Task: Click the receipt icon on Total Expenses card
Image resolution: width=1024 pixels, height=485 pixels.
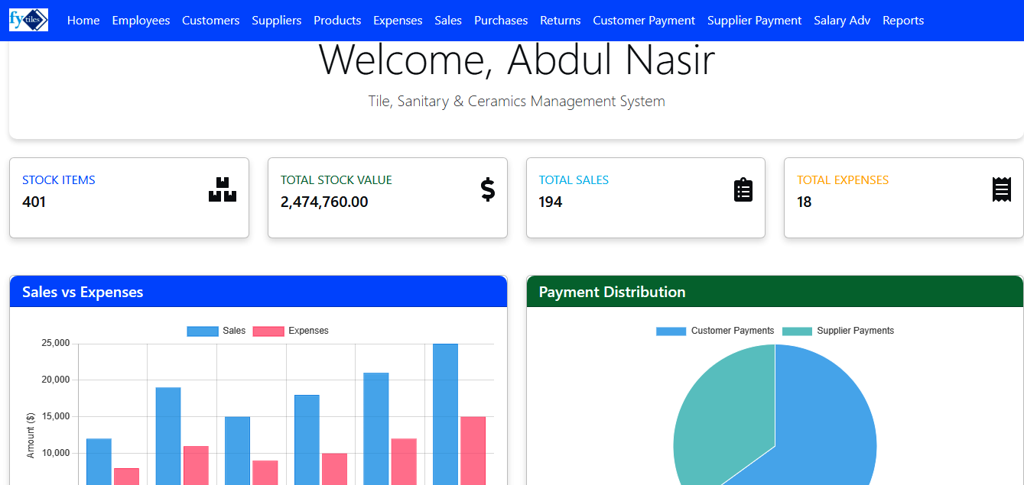Action: [1002, 189]
